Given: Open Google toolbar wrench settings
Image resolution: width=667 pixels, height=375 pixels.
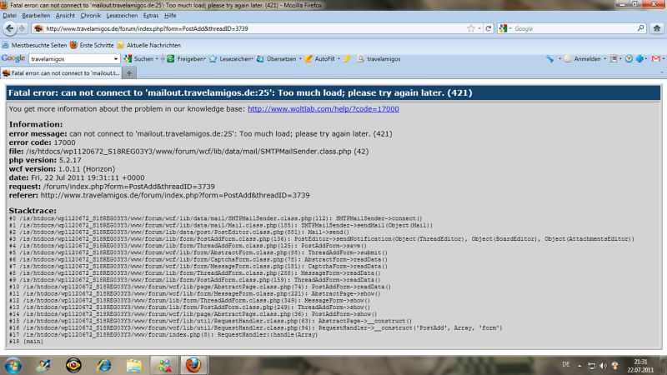Looking at the screenshot, I should pyautogui.click(x=550, y=59).
